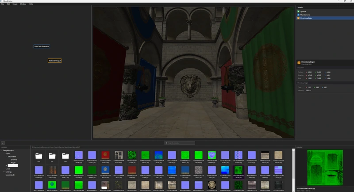
Task: Edit Rotation X value -45.00
Action: (310, 75)
